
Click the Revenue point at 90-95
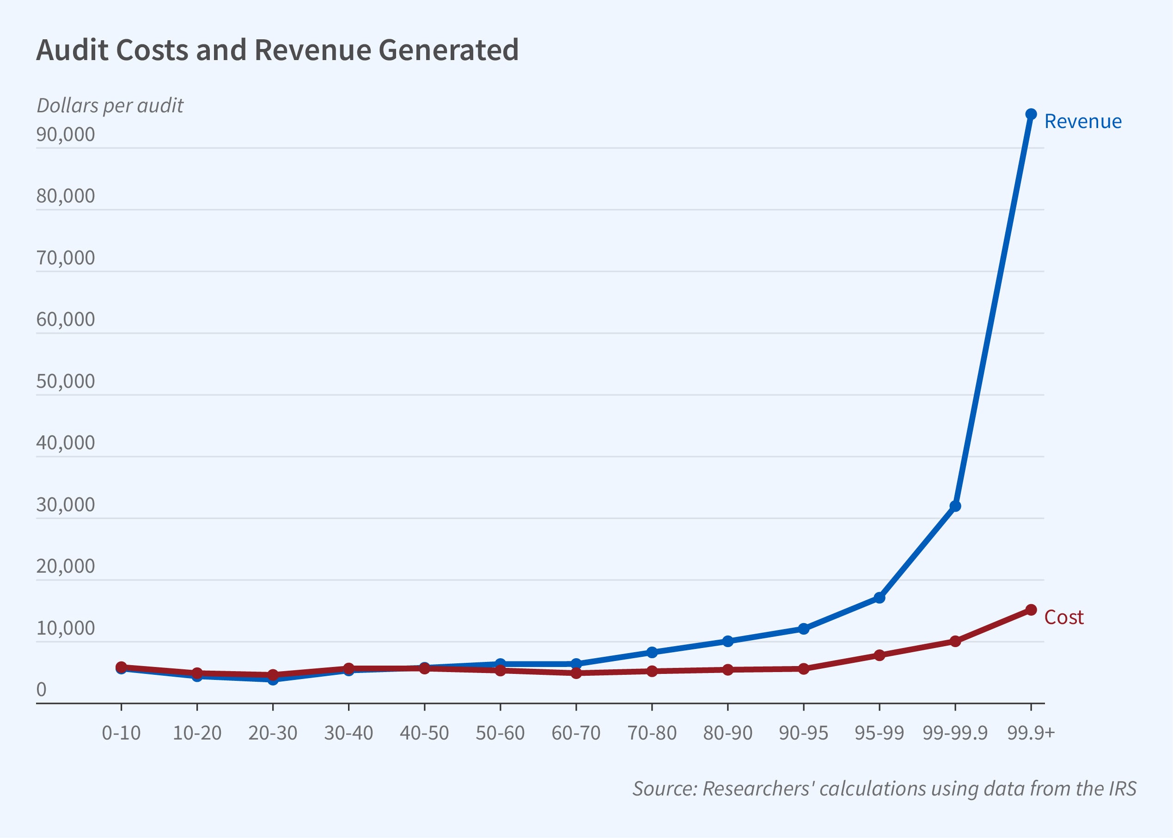804,629
